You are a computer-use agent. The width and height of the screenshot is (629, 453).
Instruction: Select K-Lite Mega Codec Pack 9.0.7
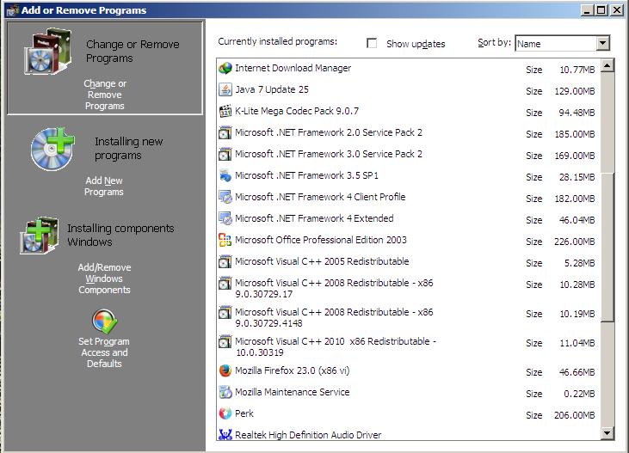[x=409, y=112]
